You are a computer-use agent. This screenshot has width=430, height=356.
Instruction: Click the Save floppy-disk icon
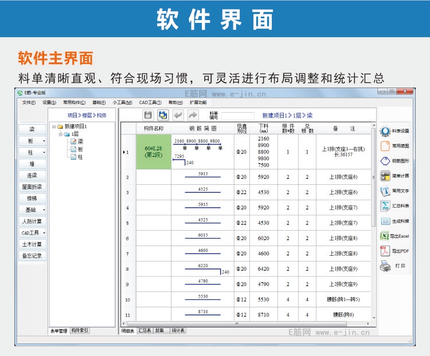point(148,115)
